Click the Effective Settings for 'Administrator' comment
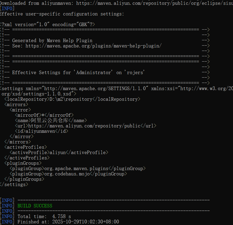Viewport: 233px width, 225px height. coord(78,73)
